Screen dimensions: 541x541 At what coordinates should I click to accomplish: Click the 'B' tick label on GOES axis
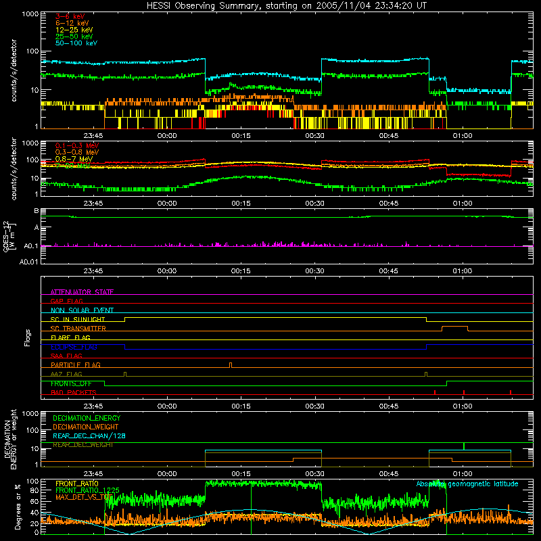coord(37,211)
